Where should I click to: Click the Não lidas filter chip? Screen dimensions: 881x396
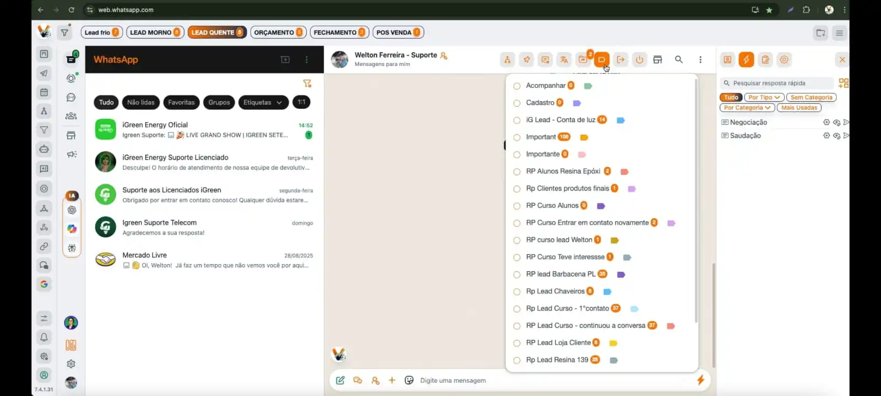click(x=141, y=102)
